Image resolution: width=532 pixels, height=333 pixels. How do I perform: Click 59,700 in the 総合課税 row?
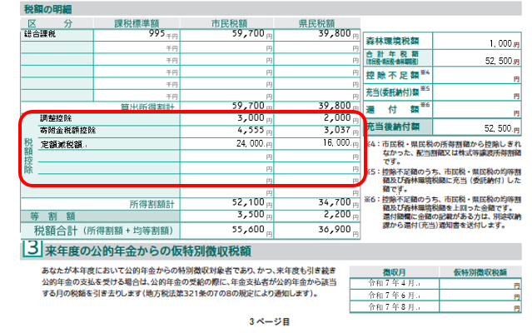[x=248, y=33]
